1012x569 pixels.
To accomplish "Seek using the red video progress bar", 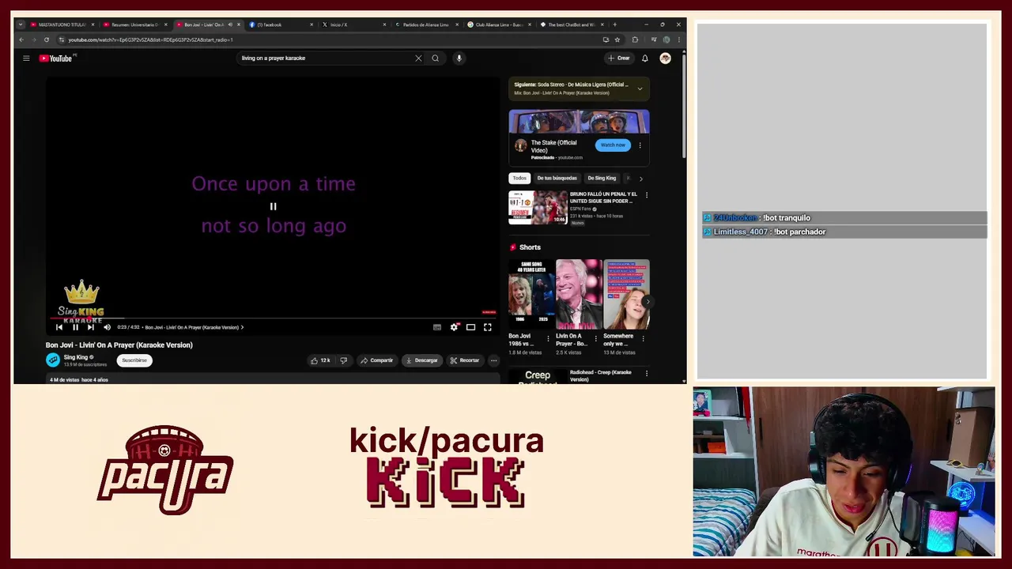I will pyautogui.click(x=272, y=318).
